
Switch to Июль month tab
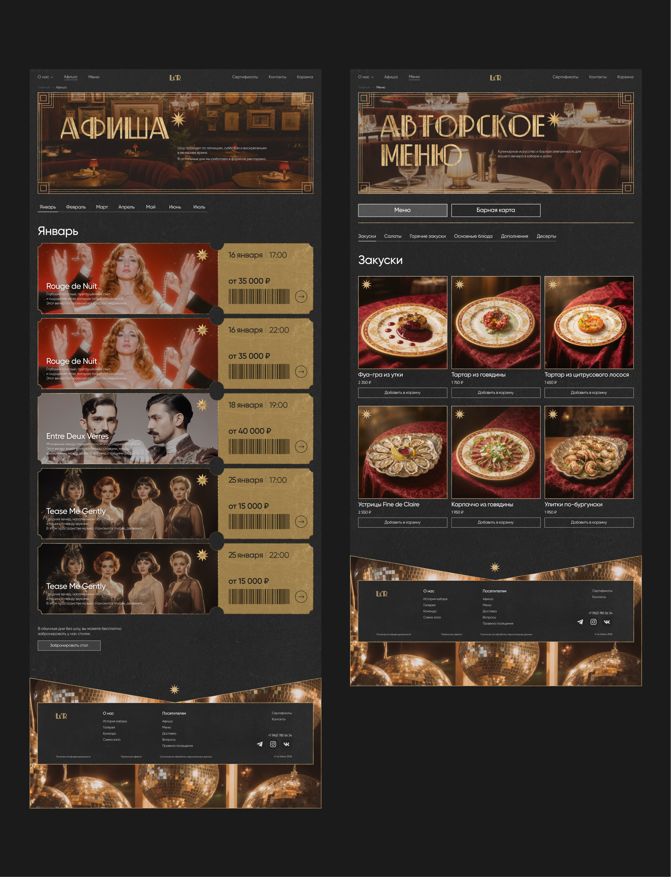199,207
